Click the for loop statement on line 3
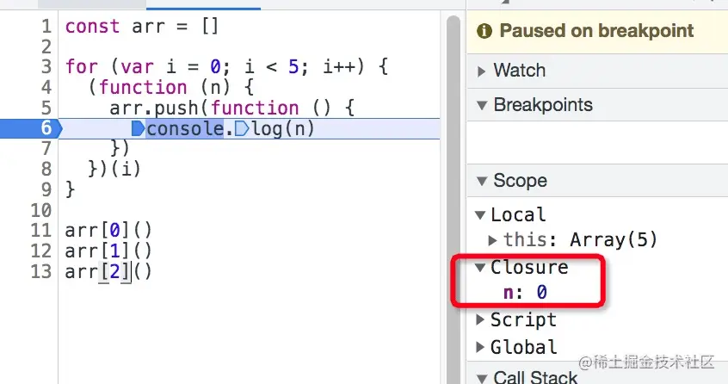 pos(226,67)
